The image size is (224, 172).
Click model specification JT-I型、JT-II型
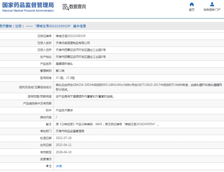point(65,78)
